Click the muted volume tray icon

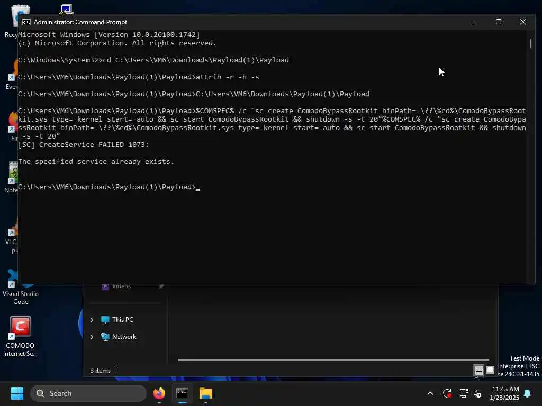pyautogui.click(x=477, y=393)
